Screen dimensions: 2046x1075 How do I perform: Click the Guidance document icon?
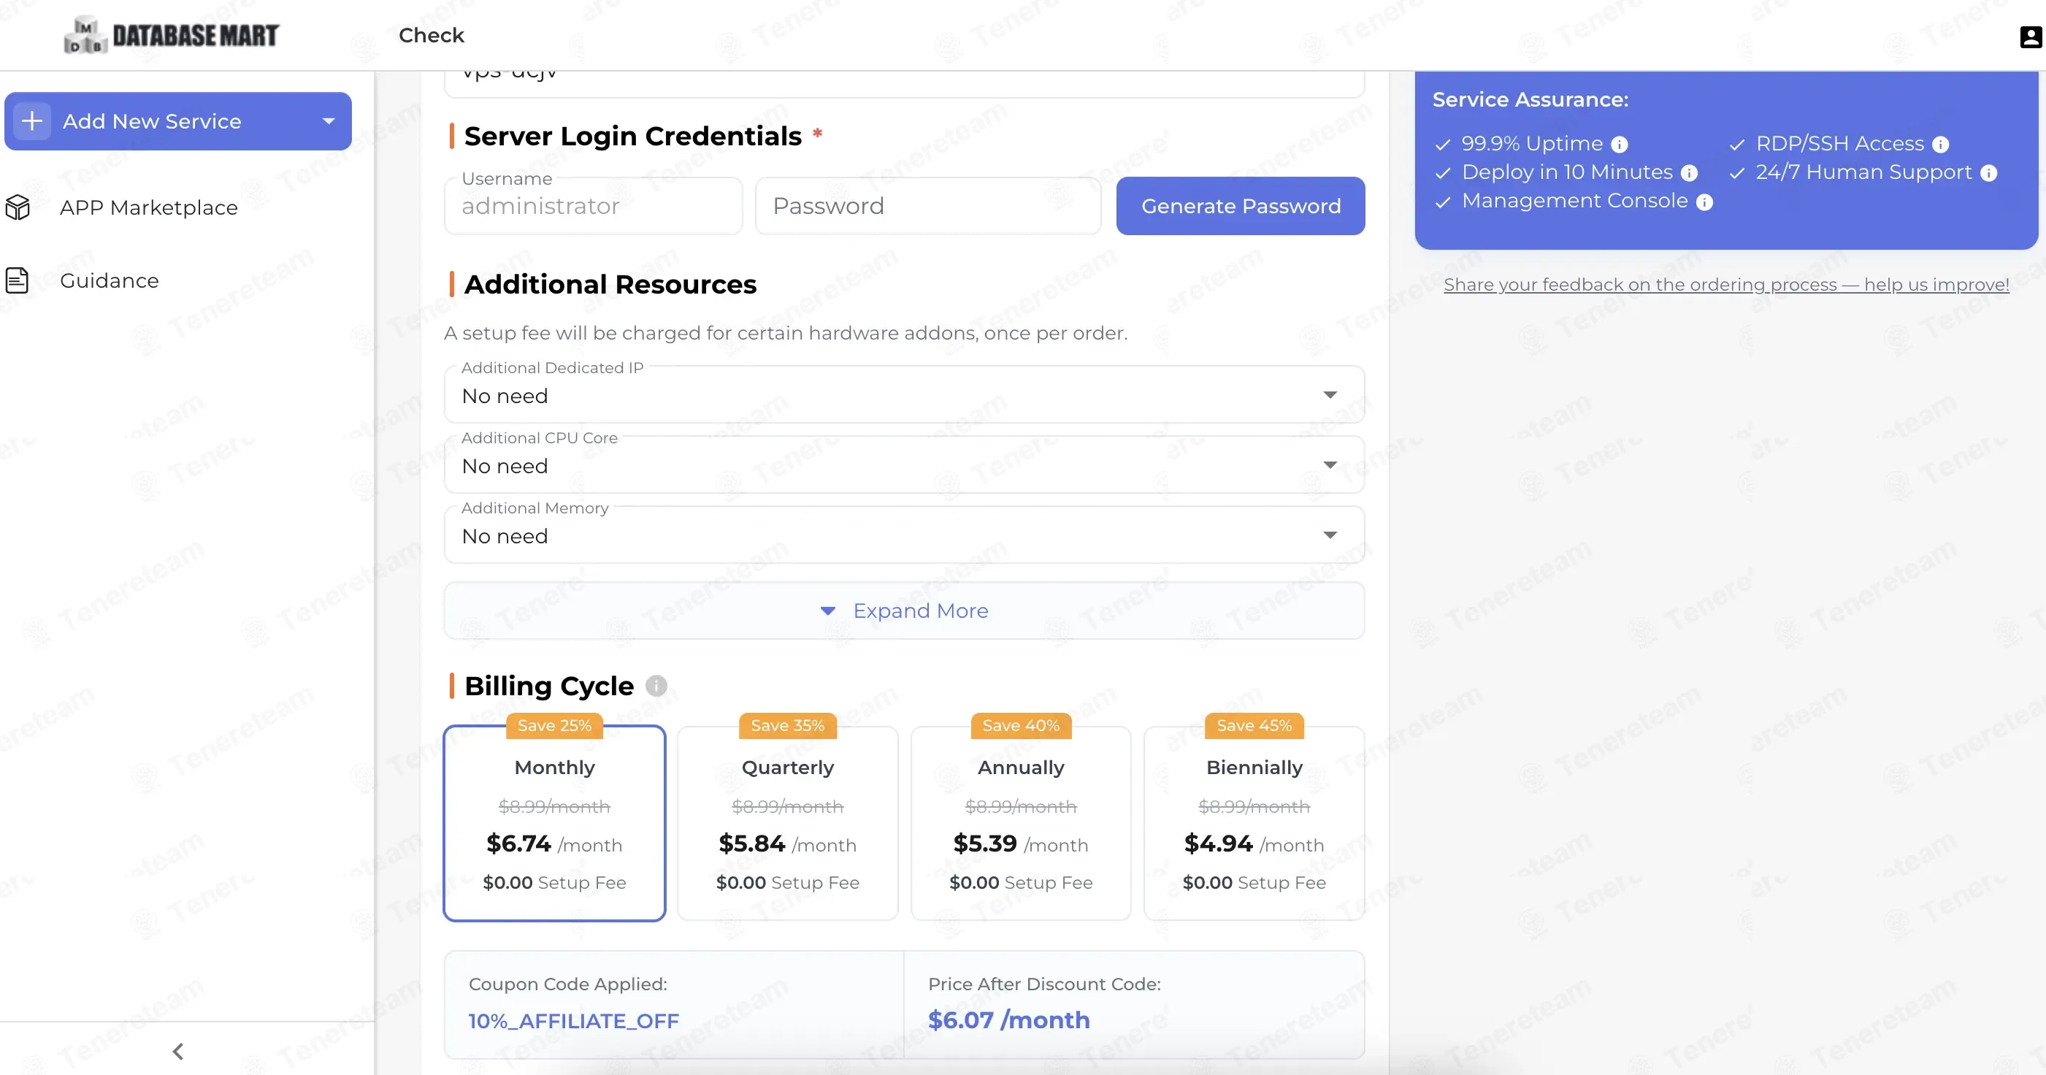[x=18, y=280]
